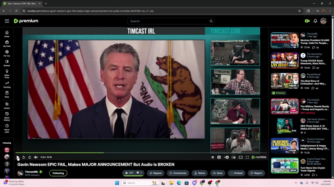Open video player settings gear

pos(213,157)
